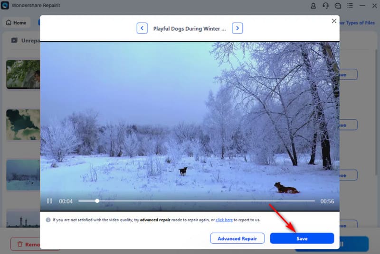The height and width of the screenshot is (254, 380).
Task: Click the video progress slider handle
Action: pyautogui.click(x=97, y=201)
